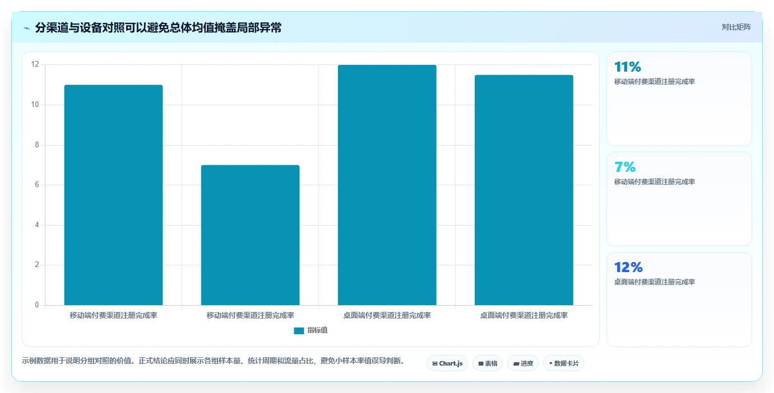Click the x-axis label under the value-12 bar
774x393 pixels.
coord(387,316)
